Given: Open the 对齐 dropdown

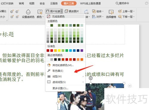Looking at the screenshot, I should [97, 17].
